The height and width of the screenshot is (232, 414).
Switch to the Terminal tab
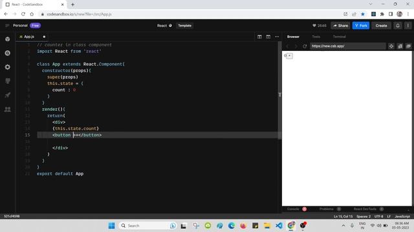(339, 37)
